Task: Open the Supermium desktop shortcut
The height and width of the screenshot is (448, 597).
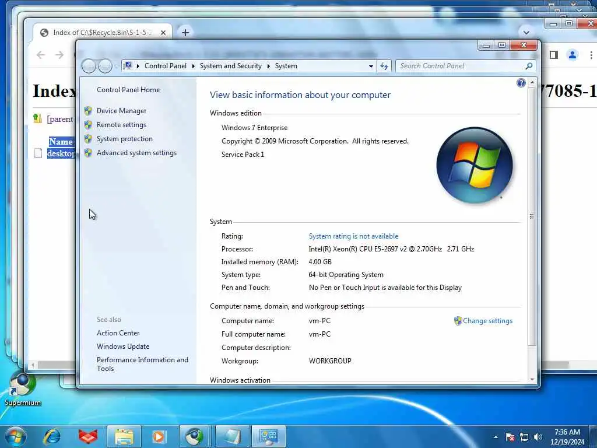Action: tap(23, 390)
